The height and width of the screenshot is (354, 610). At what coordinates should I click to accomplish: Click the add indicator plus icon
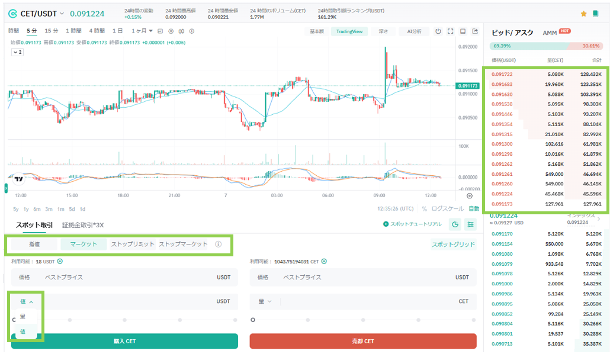[x=192, y=31]
